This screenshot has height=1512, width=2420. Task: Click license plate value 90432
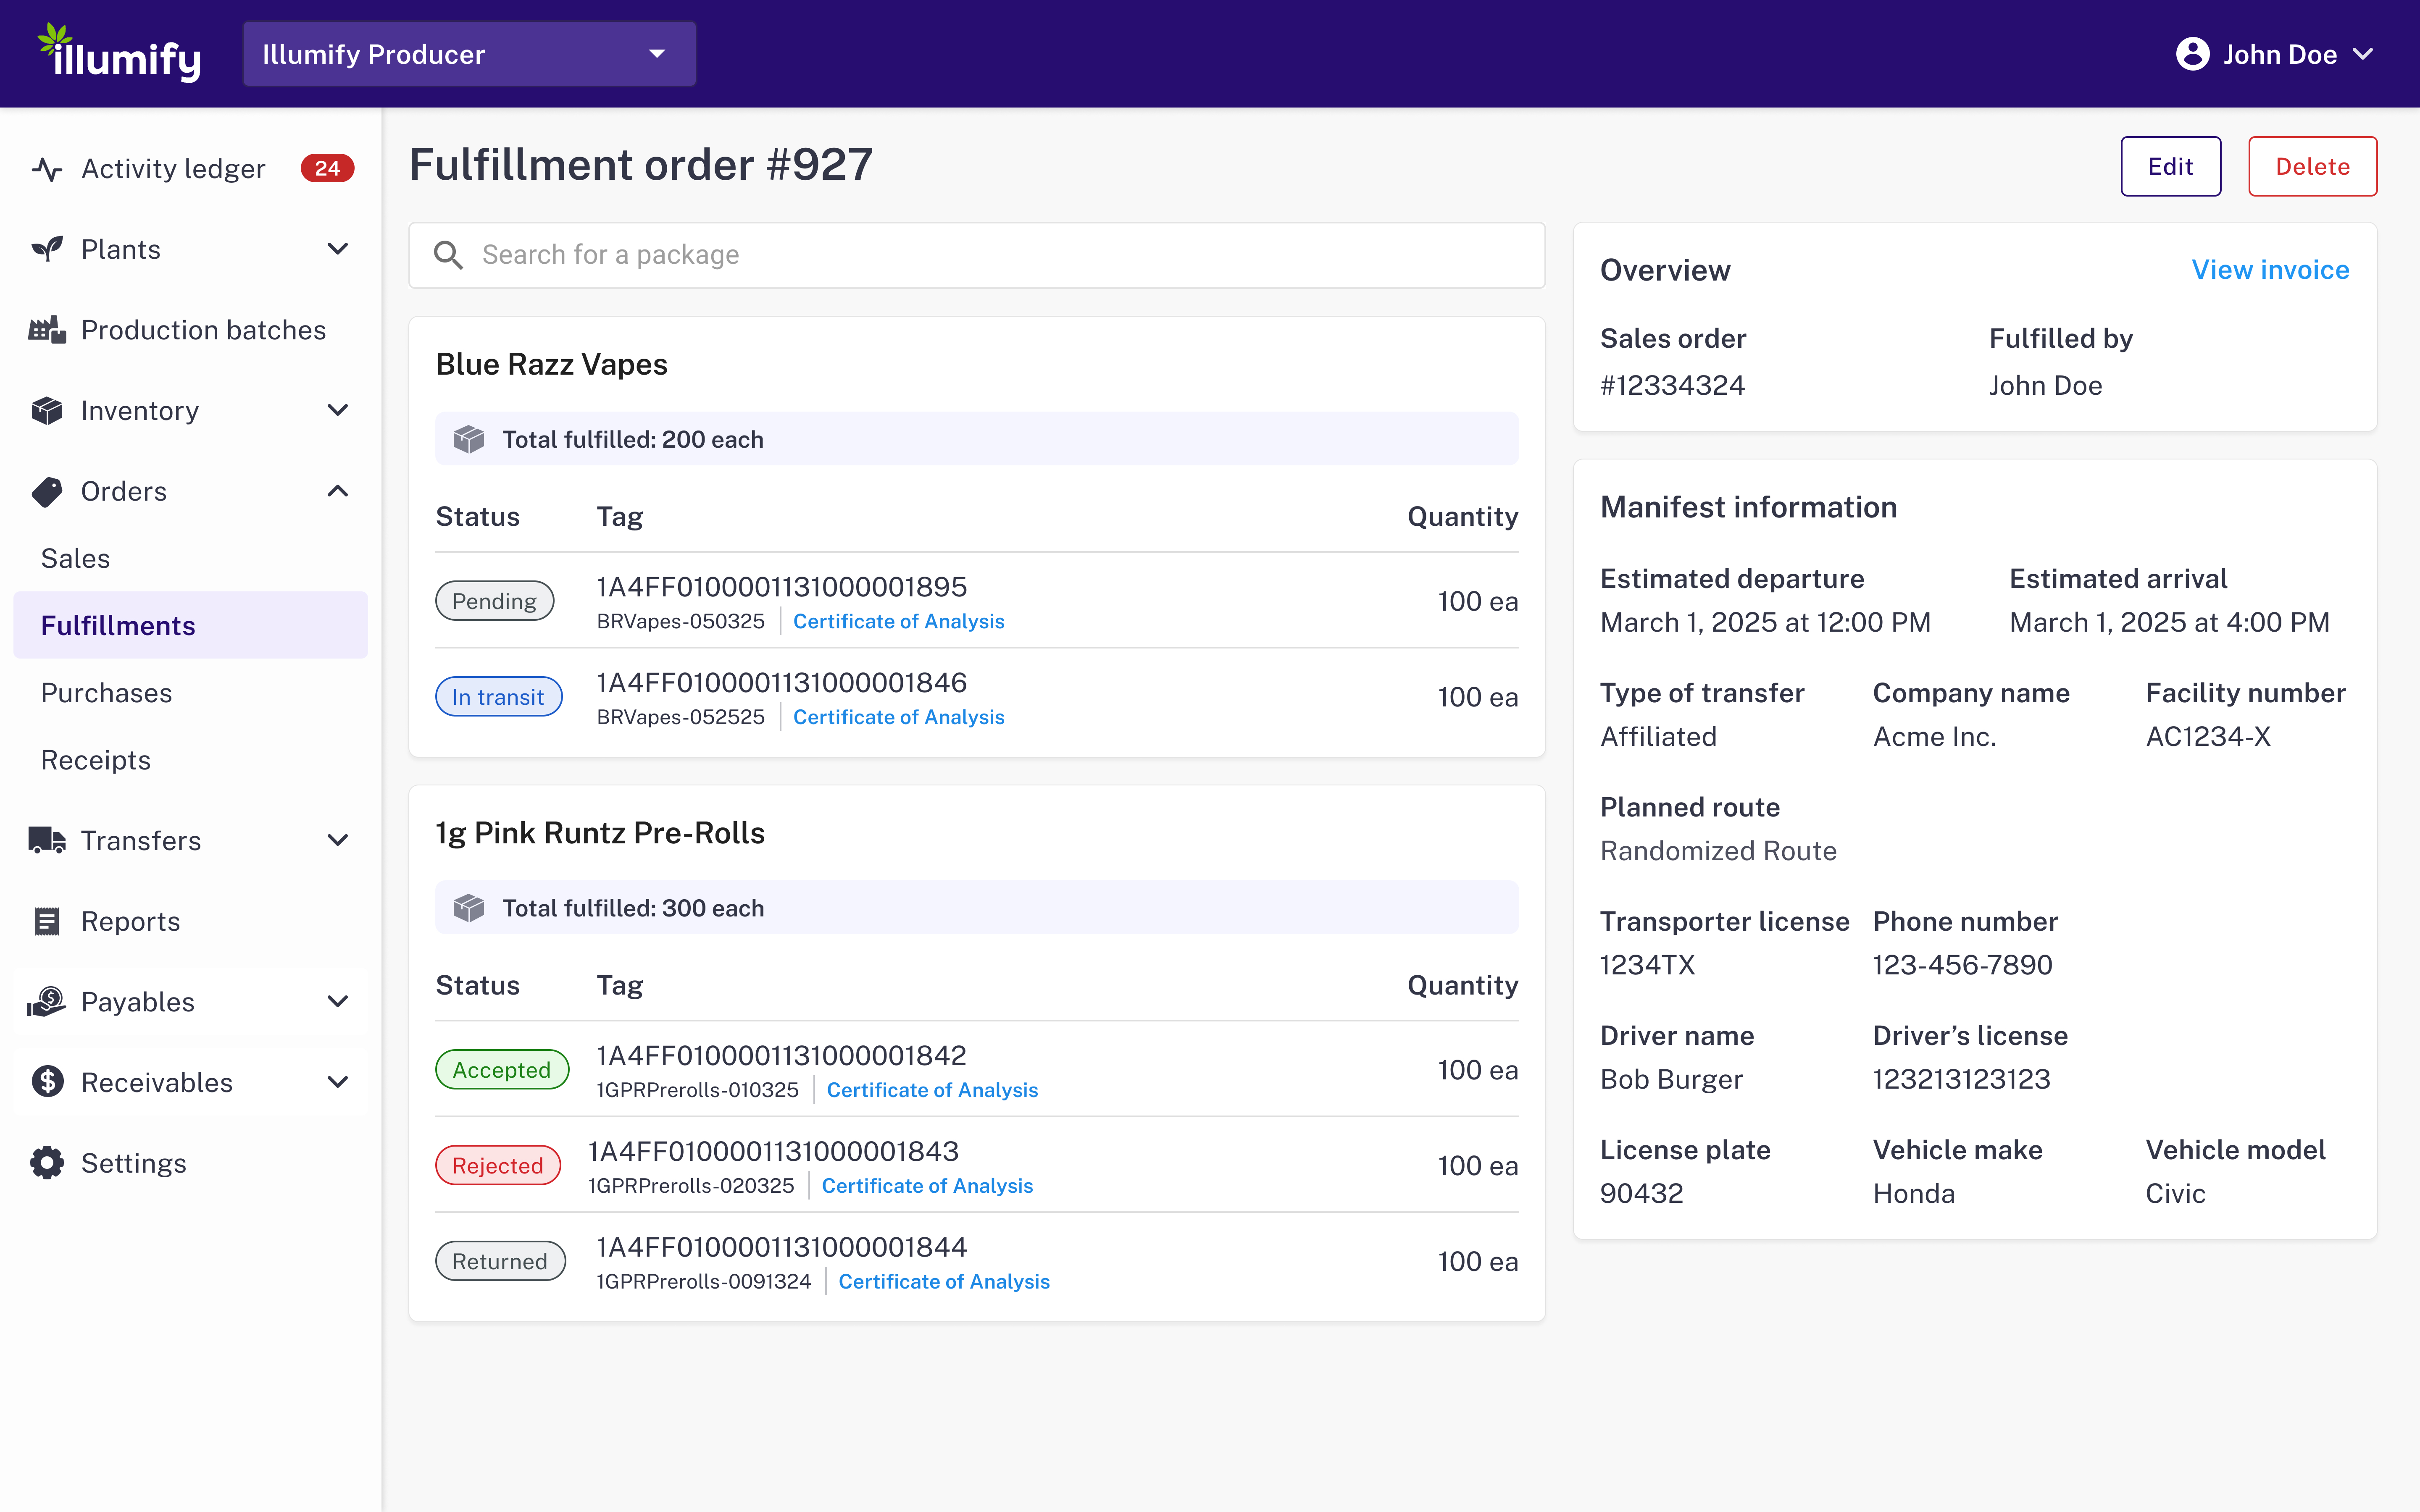1641,1194
